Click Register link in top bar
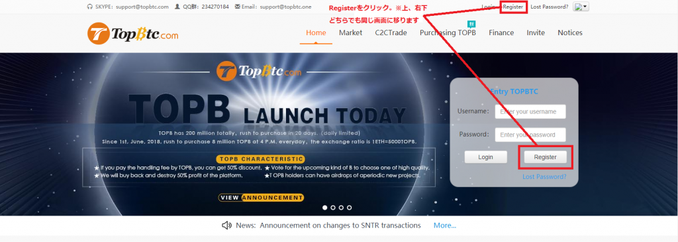The width and height of the screenshot is (678, 242). (x=513, y=7)
